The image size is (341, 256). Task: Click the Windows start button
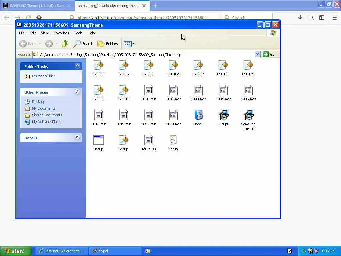(x=16, y=251)
